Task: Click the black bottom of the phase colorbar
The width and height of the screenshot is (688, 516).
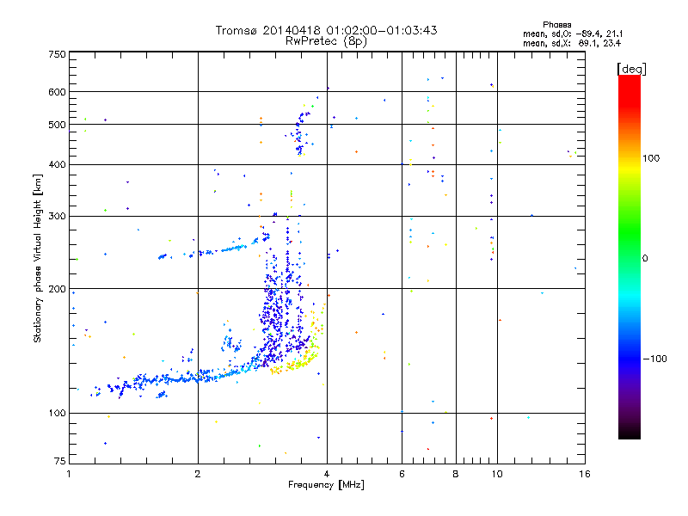Action: coord(630,433)
